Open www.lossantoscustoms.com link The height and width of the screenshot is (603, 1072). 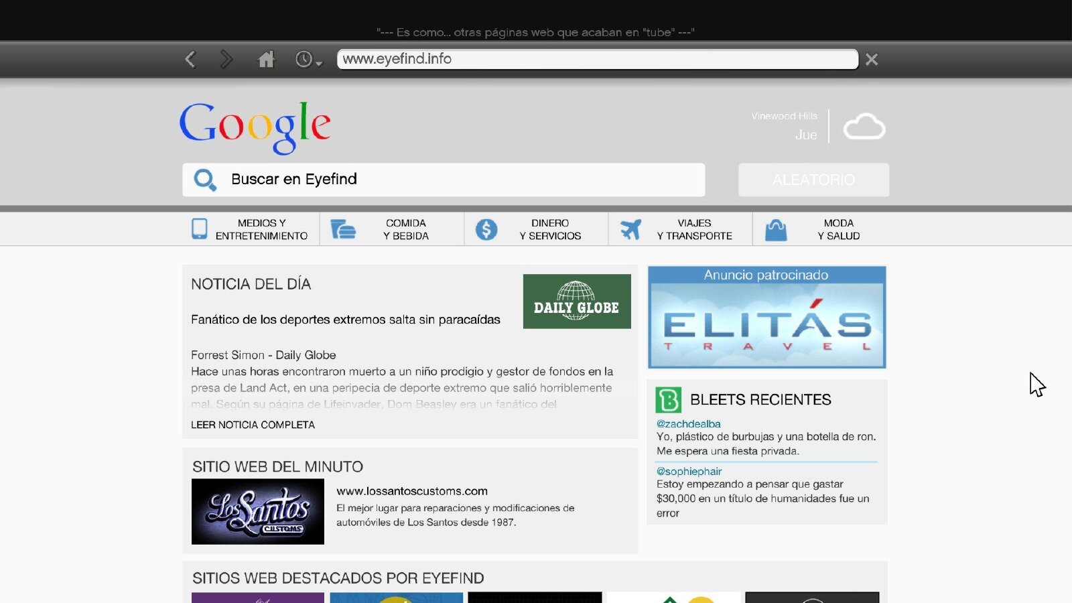coord(412,491)
